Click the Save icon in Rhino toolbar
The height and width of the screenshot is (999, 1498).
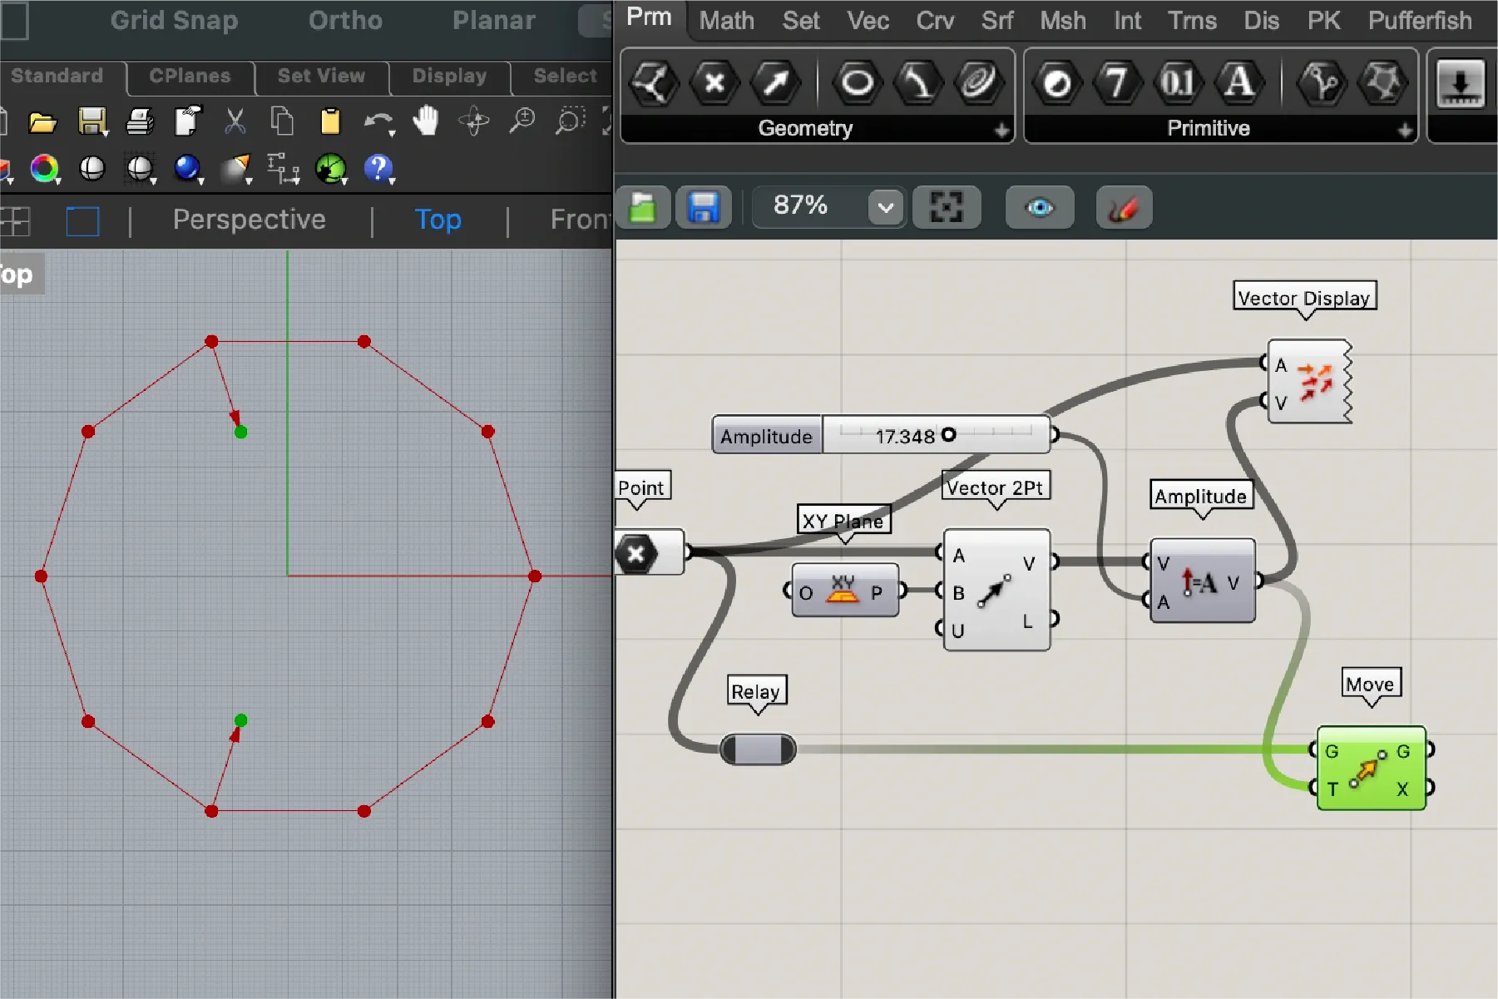92,121
